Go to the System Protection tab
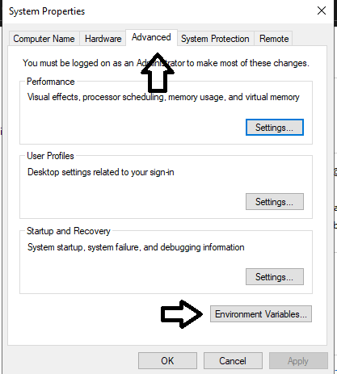 (x=215, y=39)
